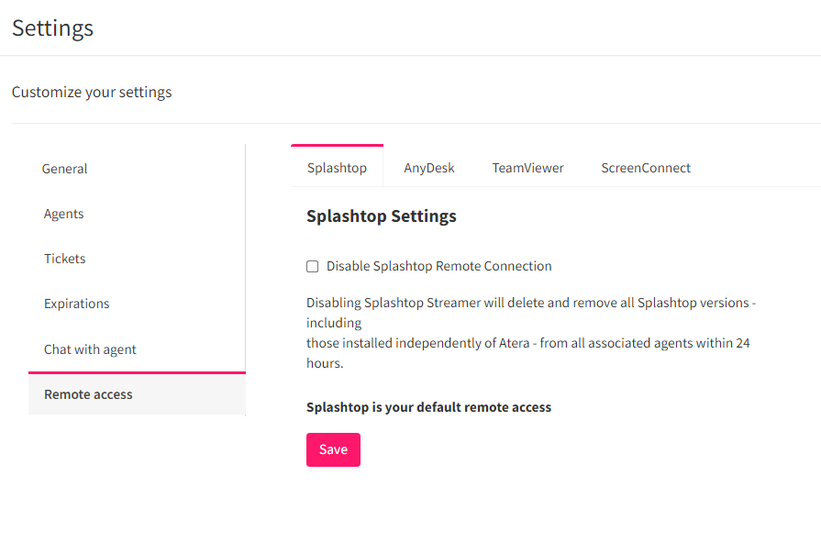
Task: Return to the Splashtop tab
Action: click(x=337, y=168)
